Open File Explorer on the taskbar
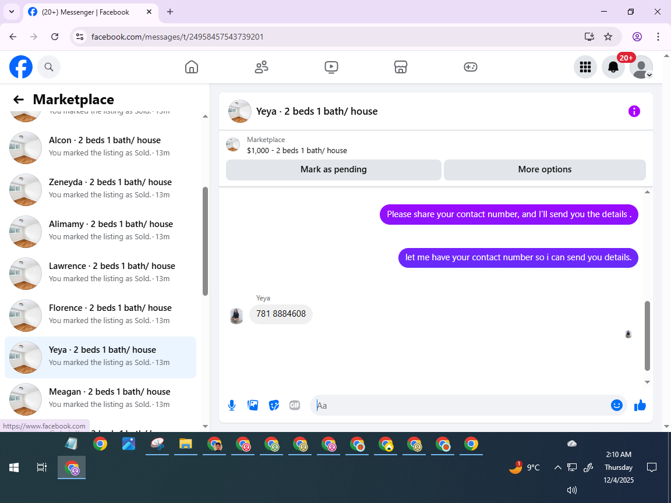The height and width of the screenshot is (503, 671). click(x=185, y=444)
